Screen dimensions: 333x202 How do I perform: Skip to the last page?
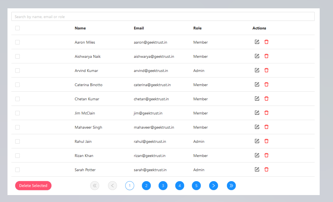[x=231, y=186]
